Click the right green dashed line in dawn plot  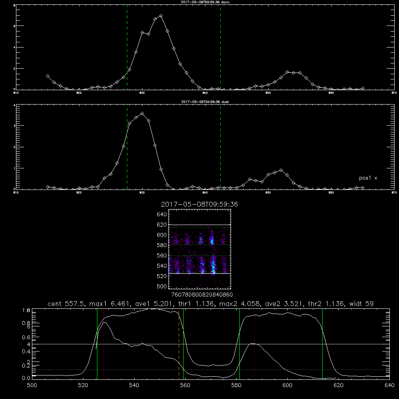(x=220, y=48)
